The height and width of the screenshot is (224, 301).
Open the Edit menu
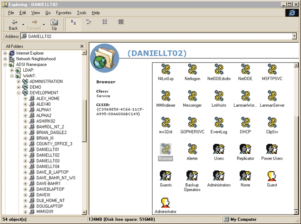click(23, 13)
